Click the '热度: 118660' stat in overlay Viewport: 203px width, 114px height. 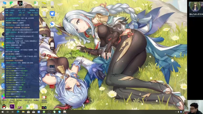(x=10, y=10)
